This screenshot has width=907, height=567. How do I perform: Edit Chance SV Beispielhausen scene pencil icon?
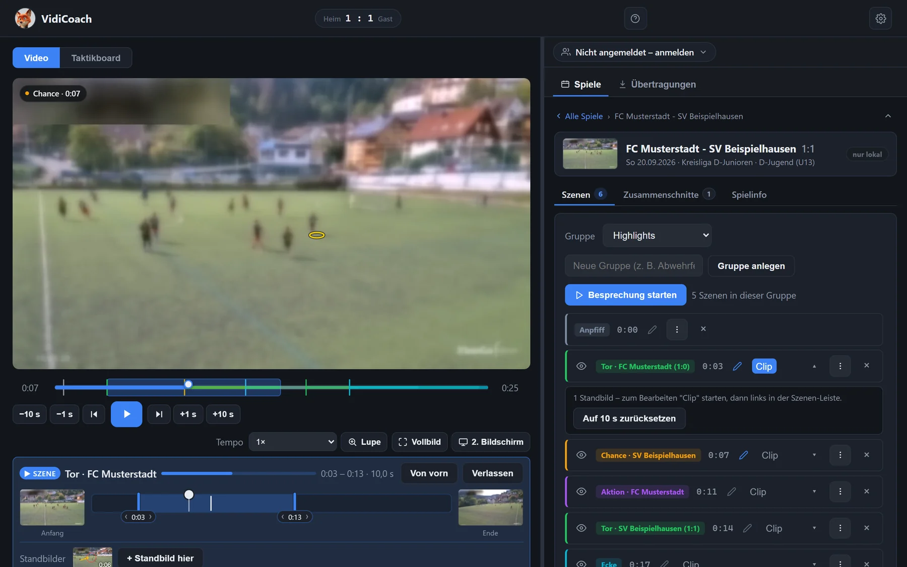[x=743, y=455]
